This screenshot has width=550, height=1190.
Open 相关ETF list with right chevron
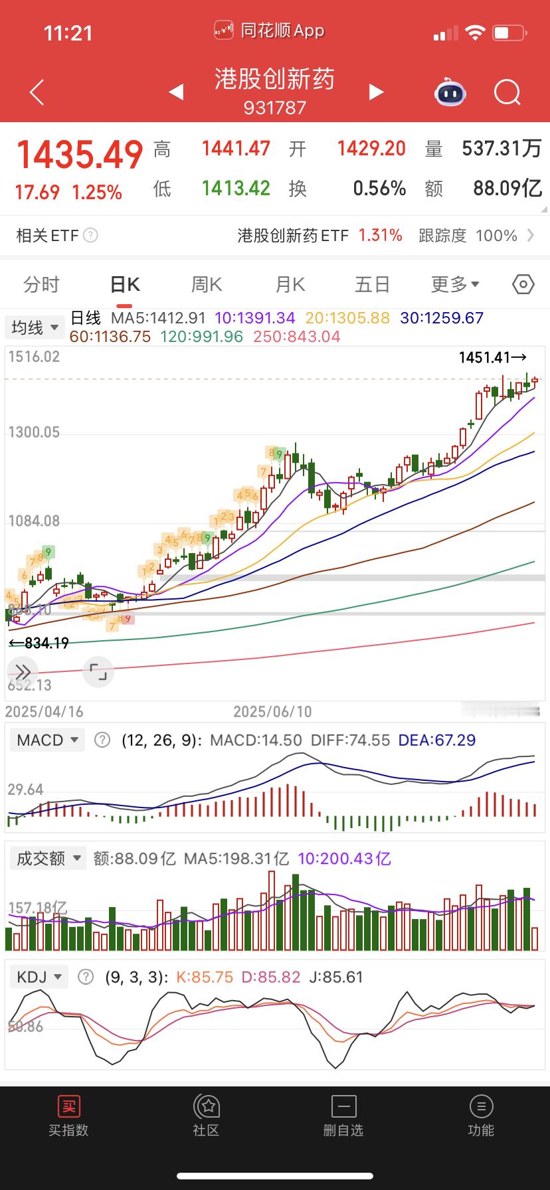coord(531,235)
